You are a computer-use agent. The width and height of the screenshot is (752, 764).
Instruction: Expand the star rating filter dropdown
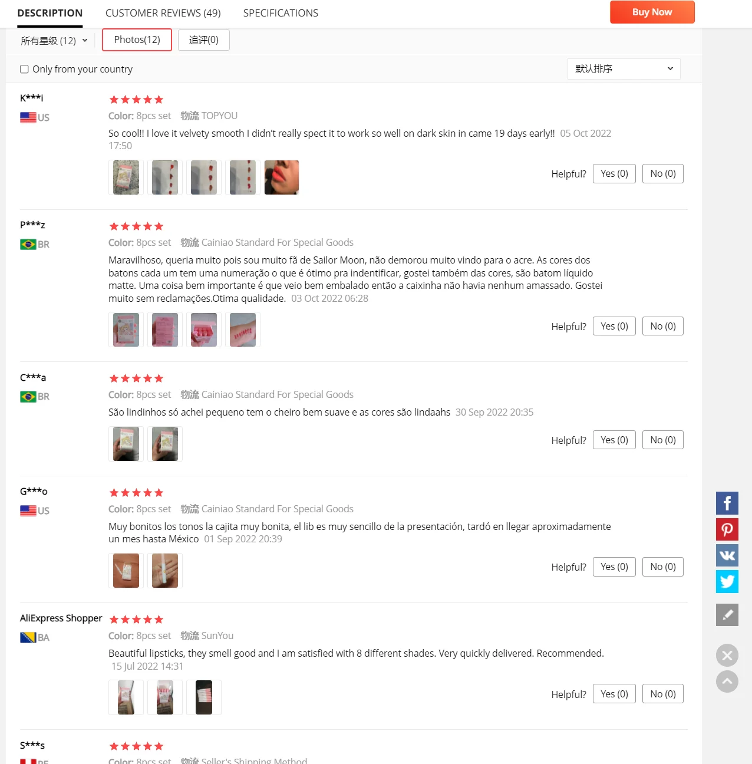[x=54, y=41]
